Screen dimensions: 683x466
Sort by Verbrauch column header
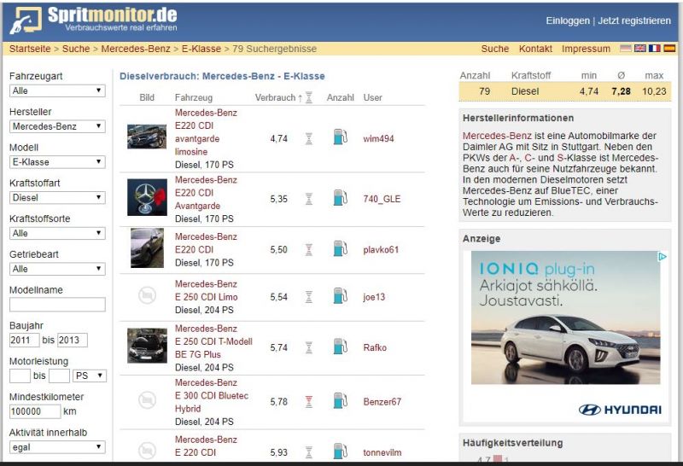point(275,97)
